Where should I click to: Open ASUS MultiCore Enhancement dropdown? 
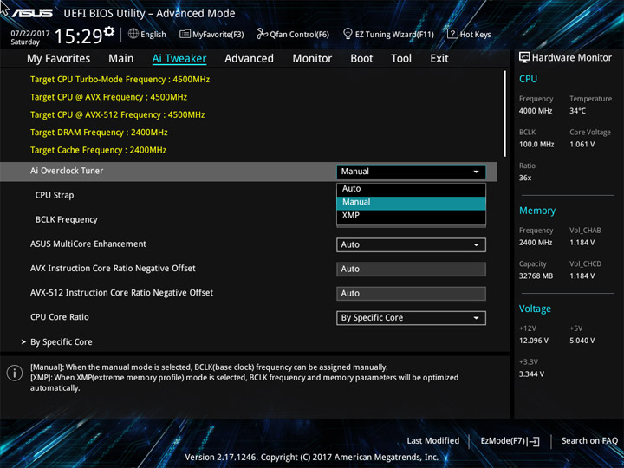tap(411, 244)
